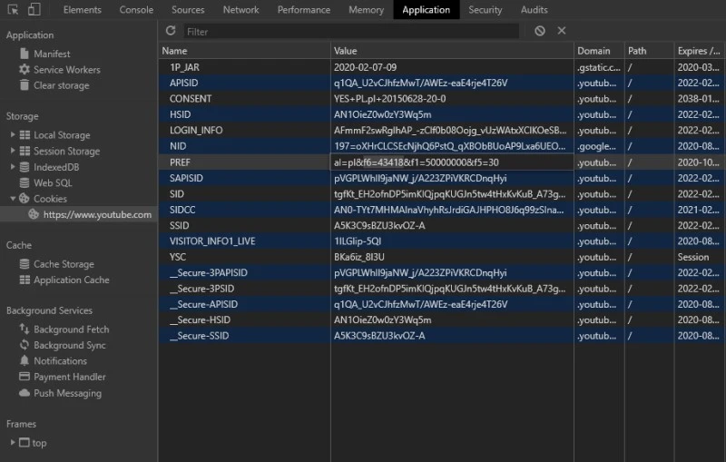Click the clear all cookies icon

(x=540, y=31)
